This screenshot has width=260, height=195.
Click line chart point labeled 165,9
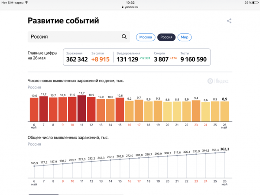[34, 166]
